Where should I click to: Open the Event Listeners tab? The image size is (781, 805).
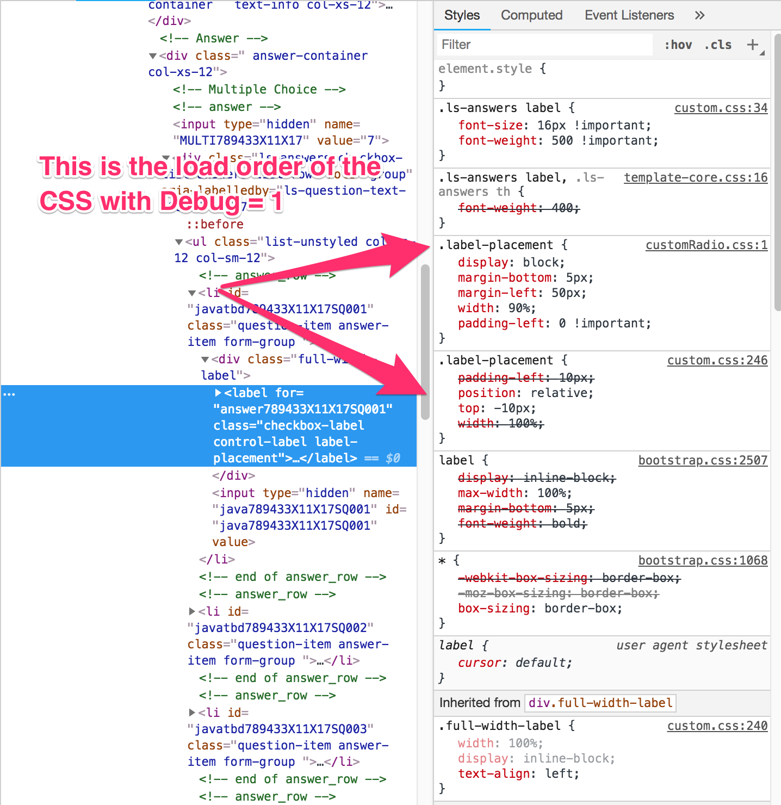pyautogui.click(x=629, y=15)
